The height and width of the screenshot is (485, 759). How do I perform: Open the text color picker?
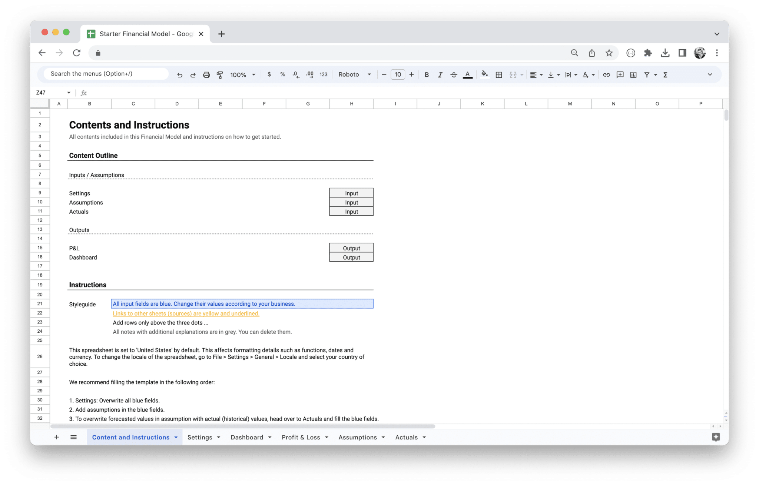point(467,74)
